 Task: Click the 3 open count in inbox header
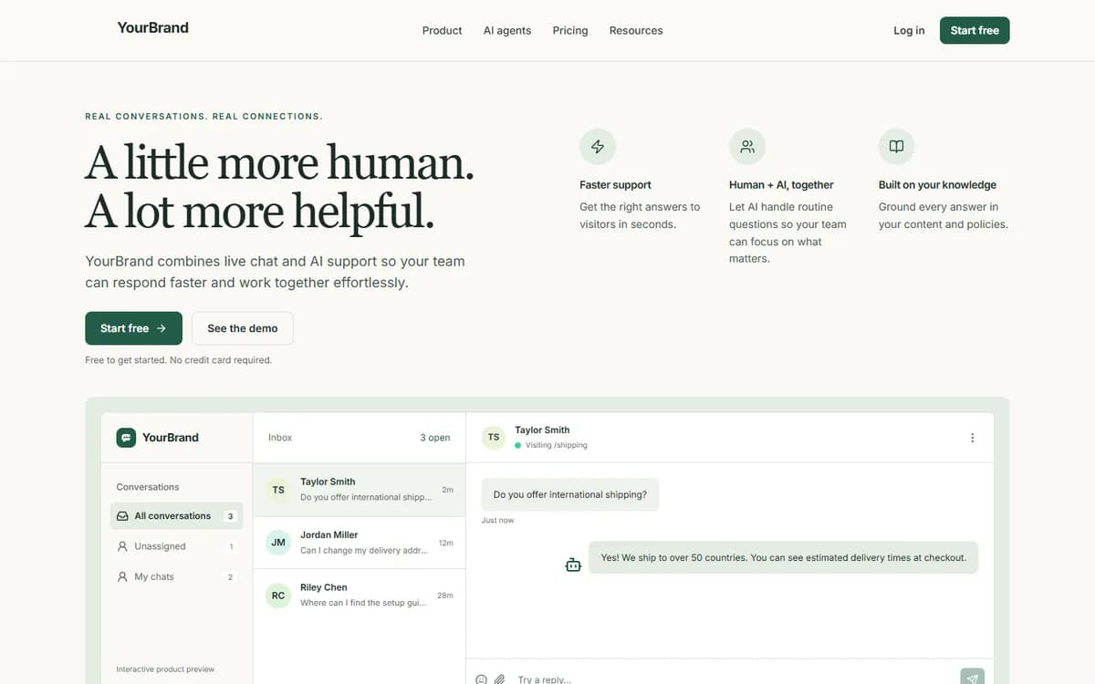pos(435,438)
